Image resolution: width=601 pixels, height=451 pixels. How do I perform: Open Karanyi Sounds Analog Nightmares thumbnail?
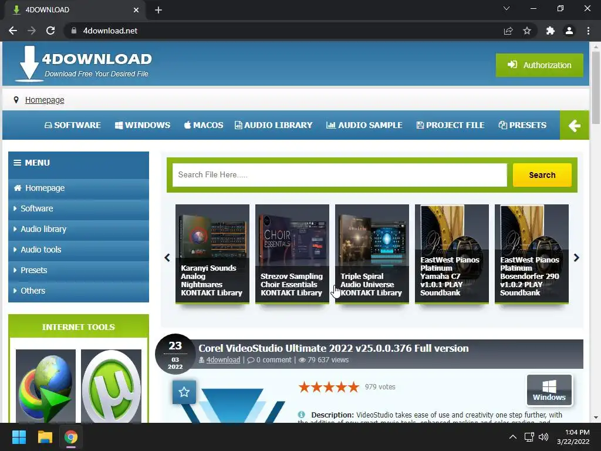click(212, 254)
